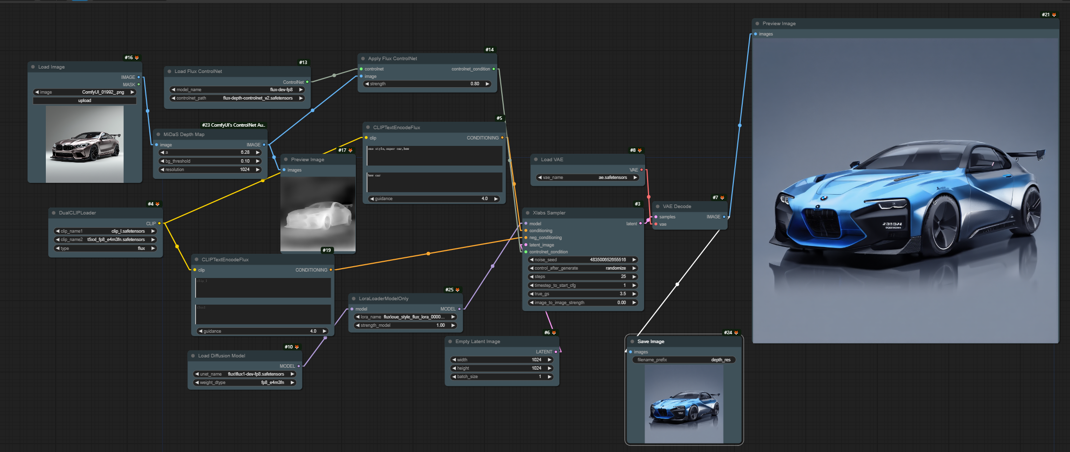Open the lora_name selector in LoraLoaderModelOnly
Screen dimensions: 1070x452
(405, 317)
